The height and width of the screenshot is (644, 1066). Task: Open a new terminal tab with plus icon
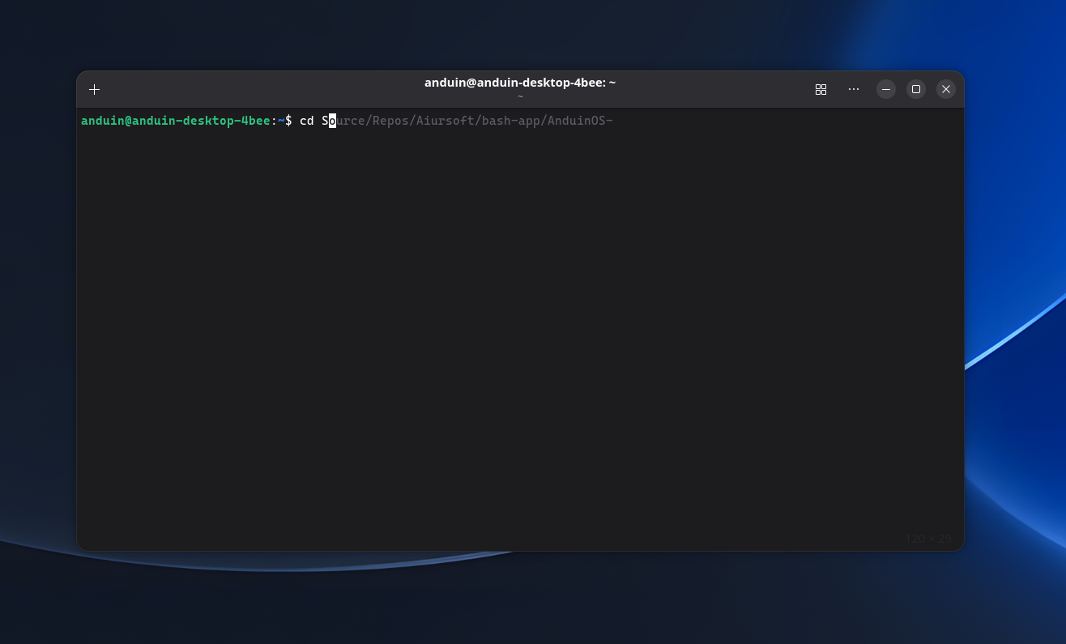95,89
